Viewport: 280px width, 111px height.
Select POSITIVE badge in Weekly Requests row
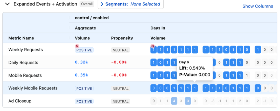tap(84, 50)
